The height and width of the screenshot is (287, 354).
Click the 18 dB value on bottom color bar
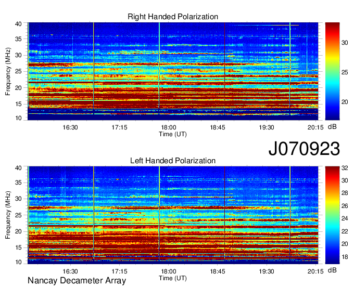coord(345,257)
